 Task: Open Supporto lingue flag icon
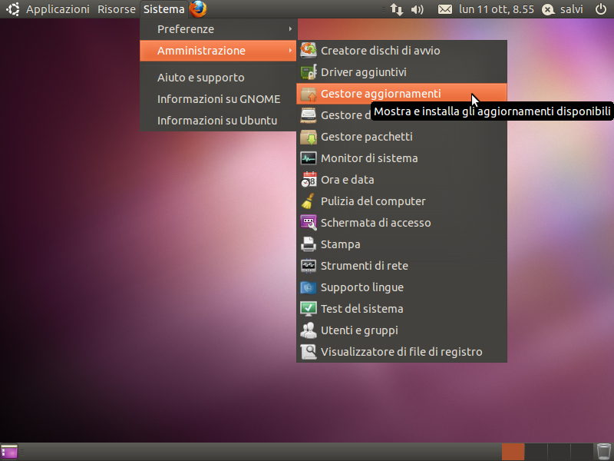pyautogui.click(x=309, y=287)
